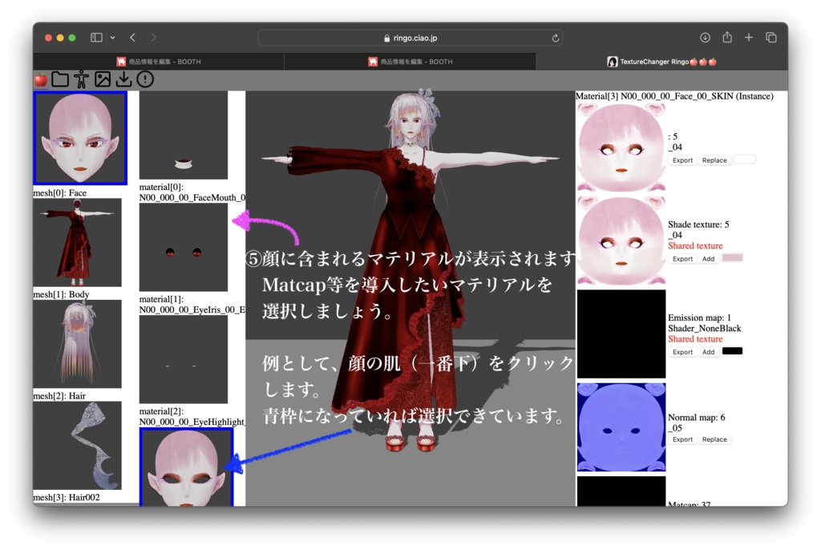Click Safari's share icon
The height and width of the screenshot is (550, 821).
pyautogui.click(x=726, y=37)
